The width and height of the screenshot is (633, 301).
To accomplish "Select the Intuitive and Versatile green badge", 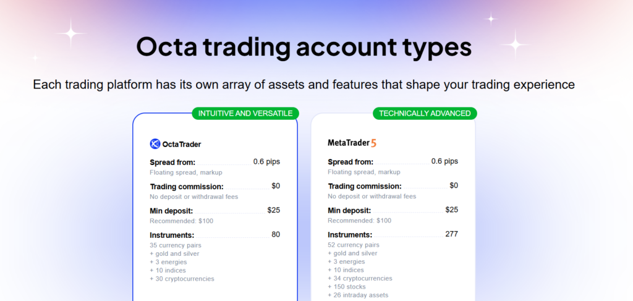I will click(x=245, y=113).
